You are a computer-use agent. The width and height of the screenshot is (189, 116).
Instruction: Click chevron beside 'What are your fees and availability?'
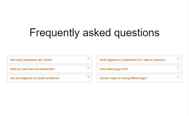89,68
